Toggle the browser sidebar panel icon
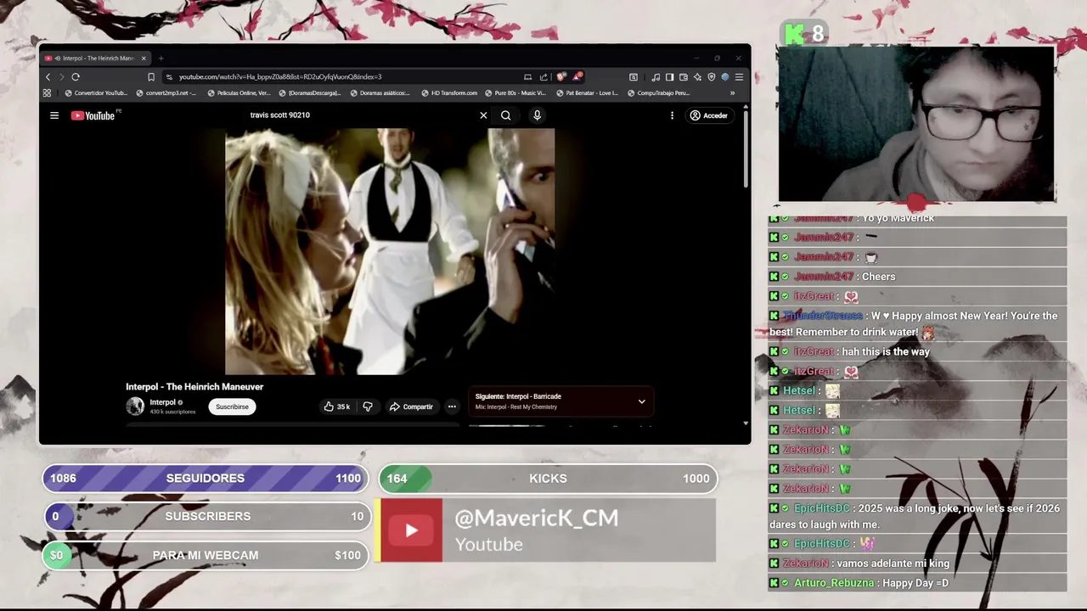Image resolution: width=1087 pixels, height=611 pixels. [x=669, y=77]
